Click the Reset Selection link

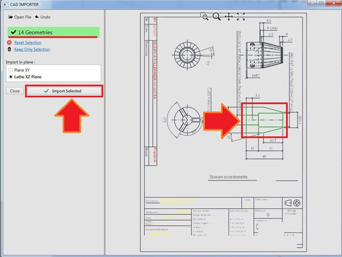tap(28, 43)
